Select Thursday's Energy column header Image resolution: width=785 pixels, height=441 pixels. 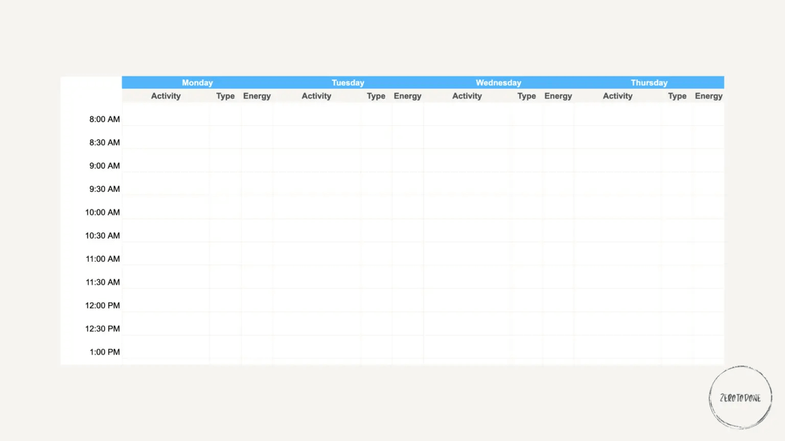pos(708,96)
